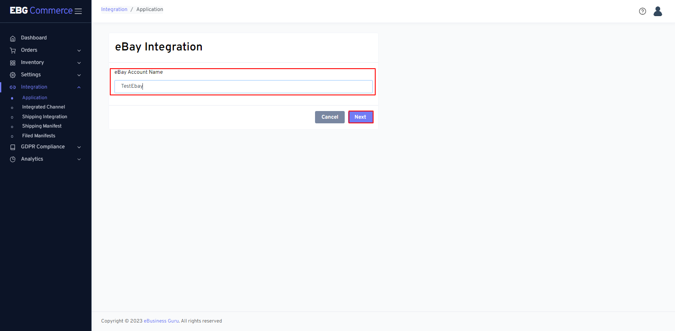Click the Dashboard home icon
The height and width of the screenshot is (331, 675).
(x=13, y=38)
